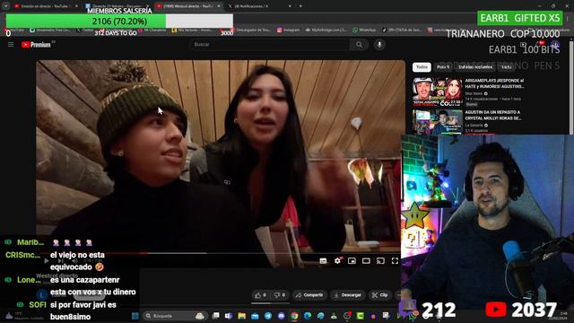Dislike the video with thumbs down
574x323 pixels.
click(x=280, y=295)
